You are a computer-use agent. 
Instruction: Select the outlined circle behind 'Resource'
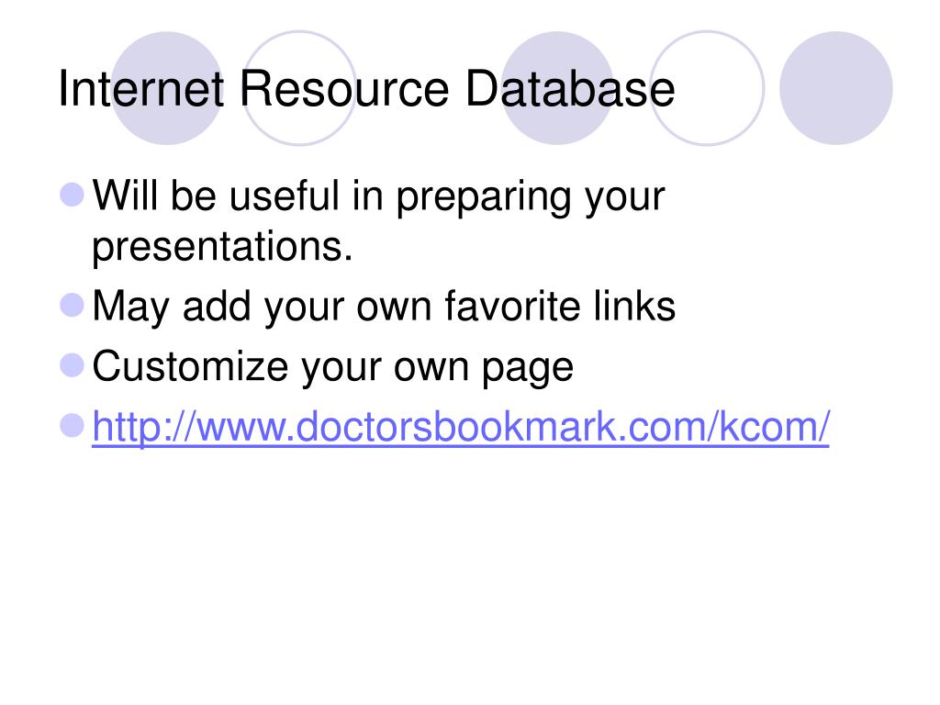pos(299,88)
